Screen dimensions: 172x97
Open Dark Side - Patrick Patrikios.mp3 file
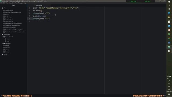tap(13, 13)
